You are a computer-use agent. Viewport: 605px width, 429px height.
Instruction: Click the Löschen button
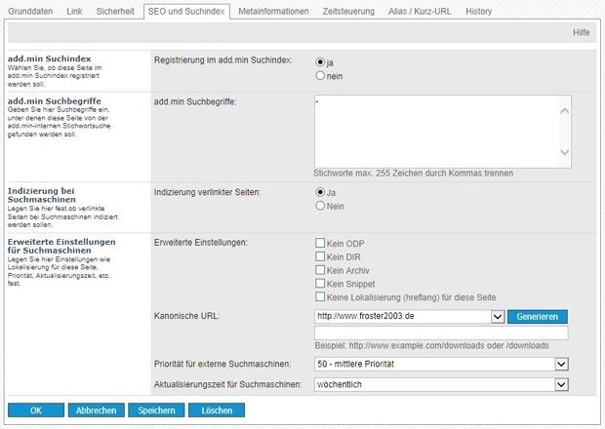(x=217, y=410)
